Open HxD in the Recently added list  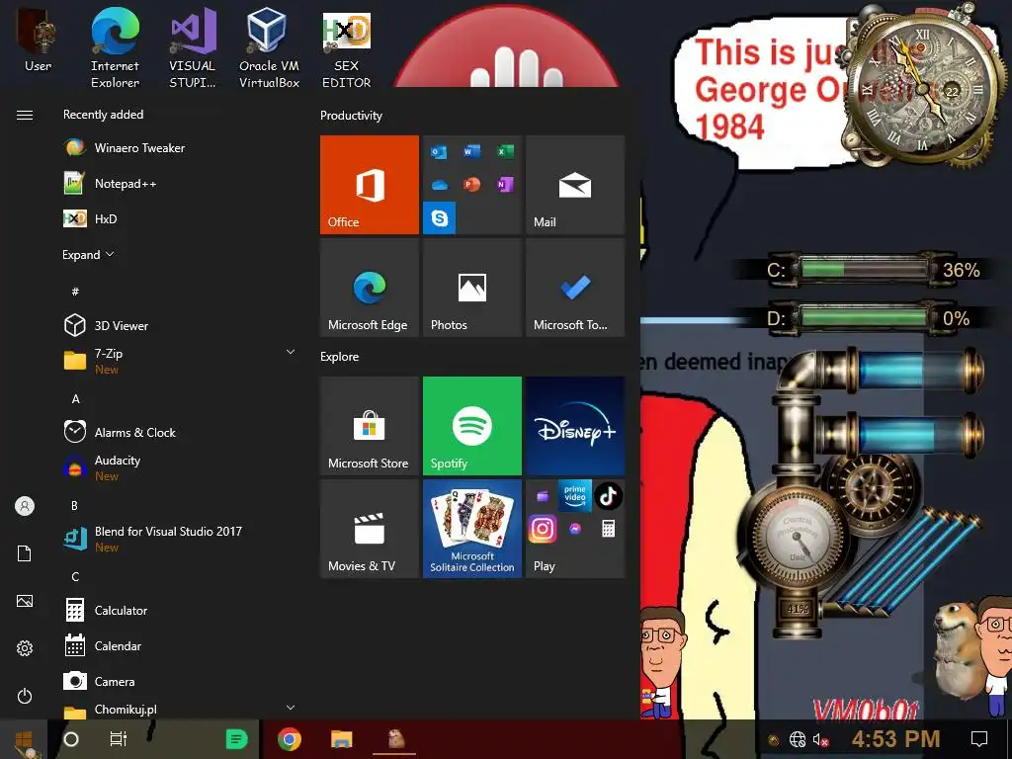[180, 218]
